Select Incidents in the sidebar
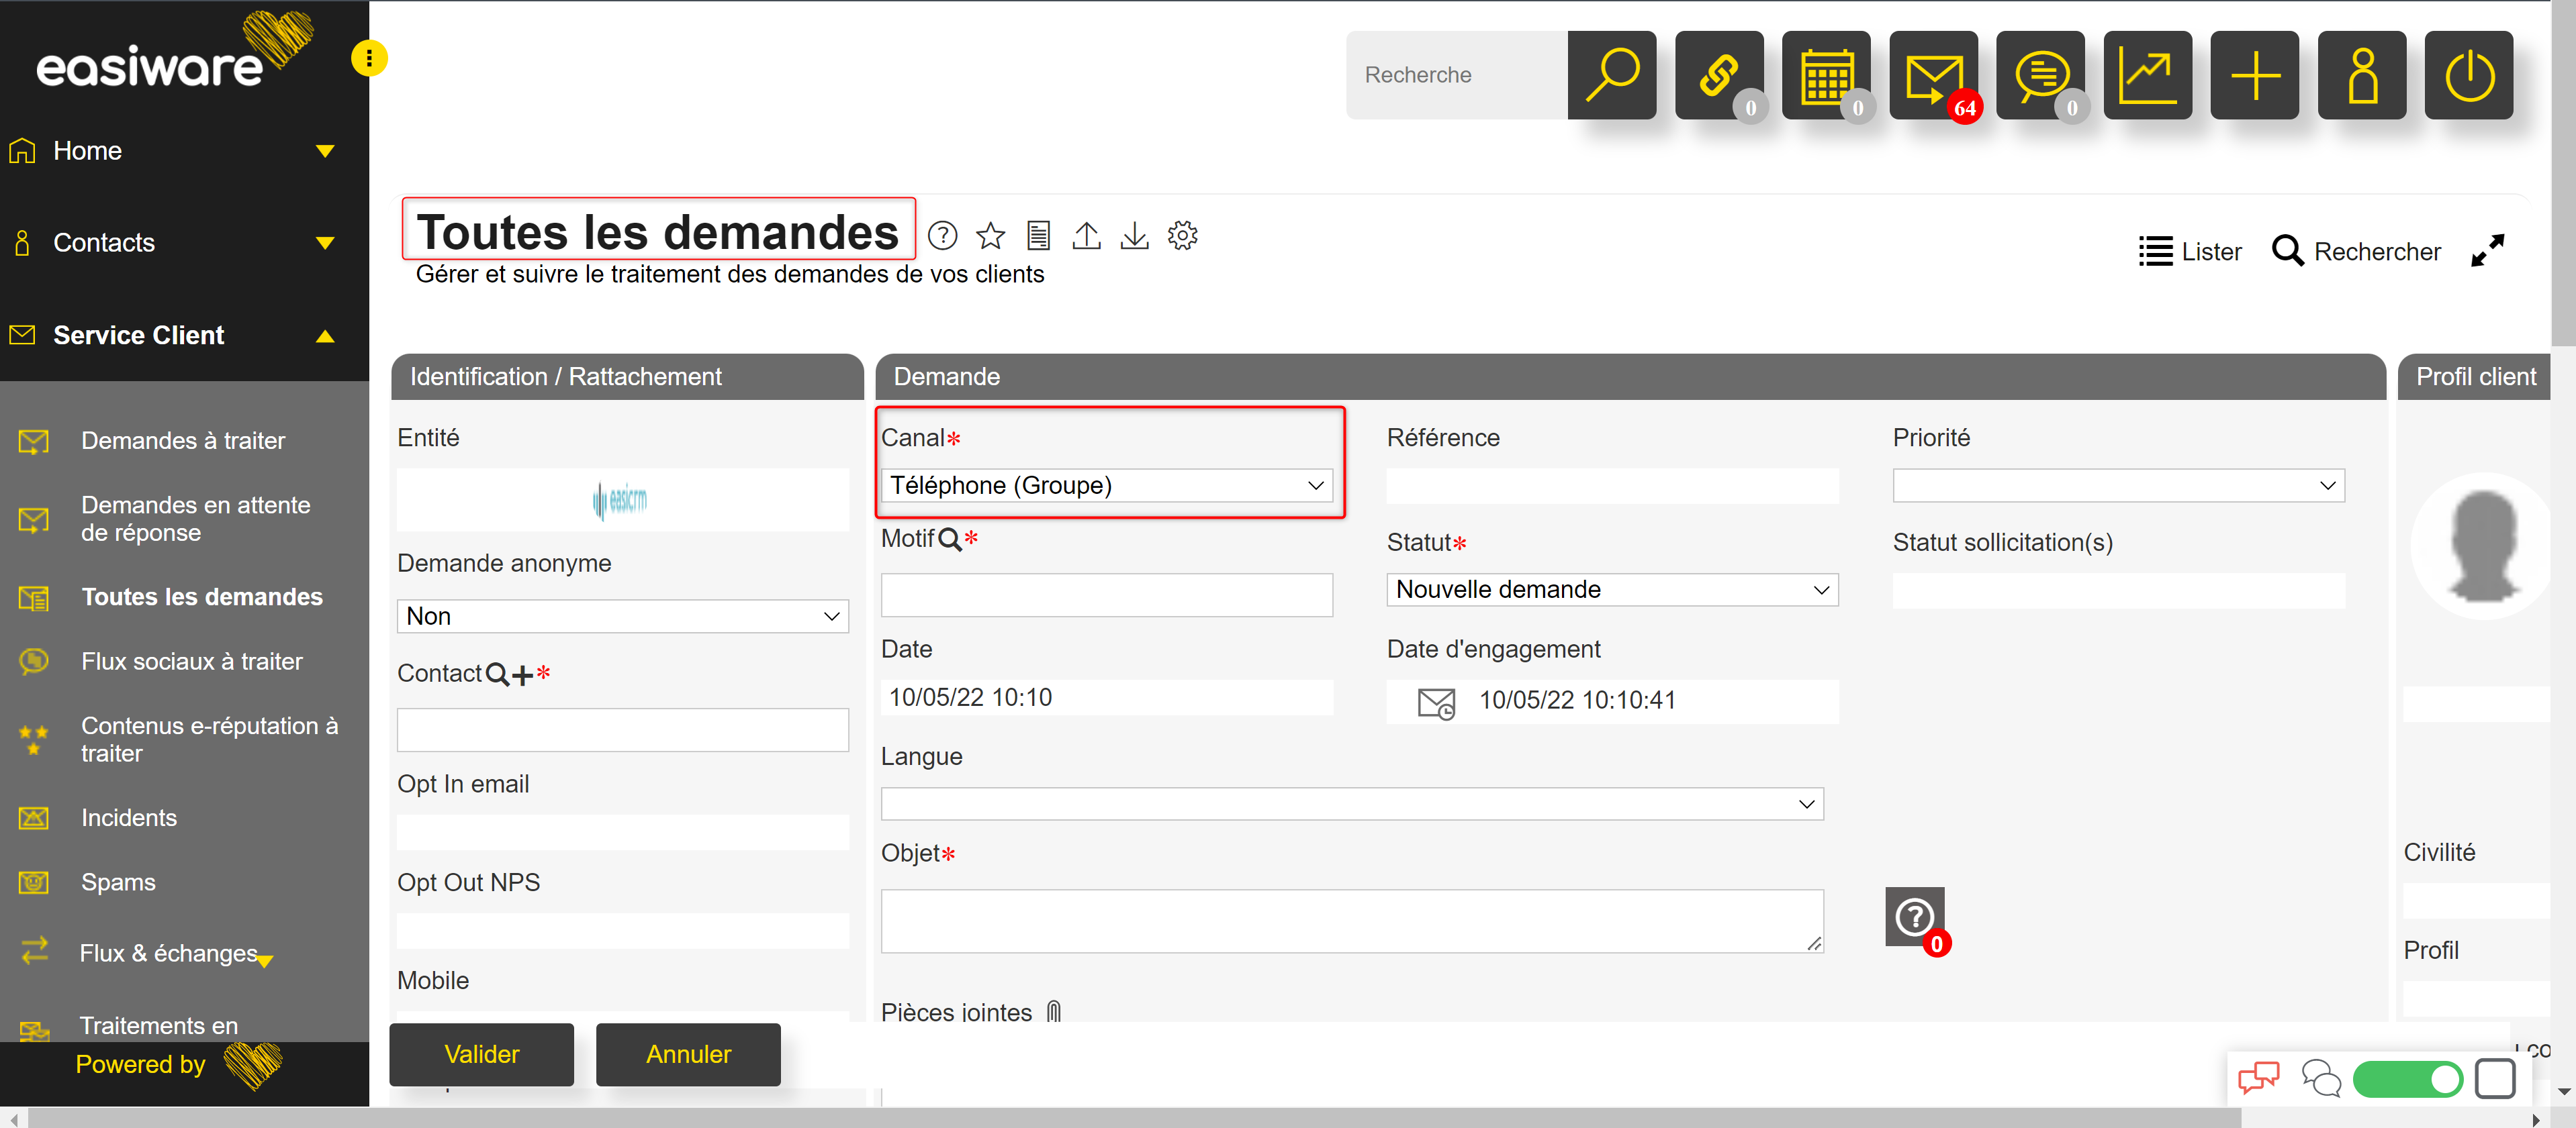The image size is (2576, 1128). point(129,817)
